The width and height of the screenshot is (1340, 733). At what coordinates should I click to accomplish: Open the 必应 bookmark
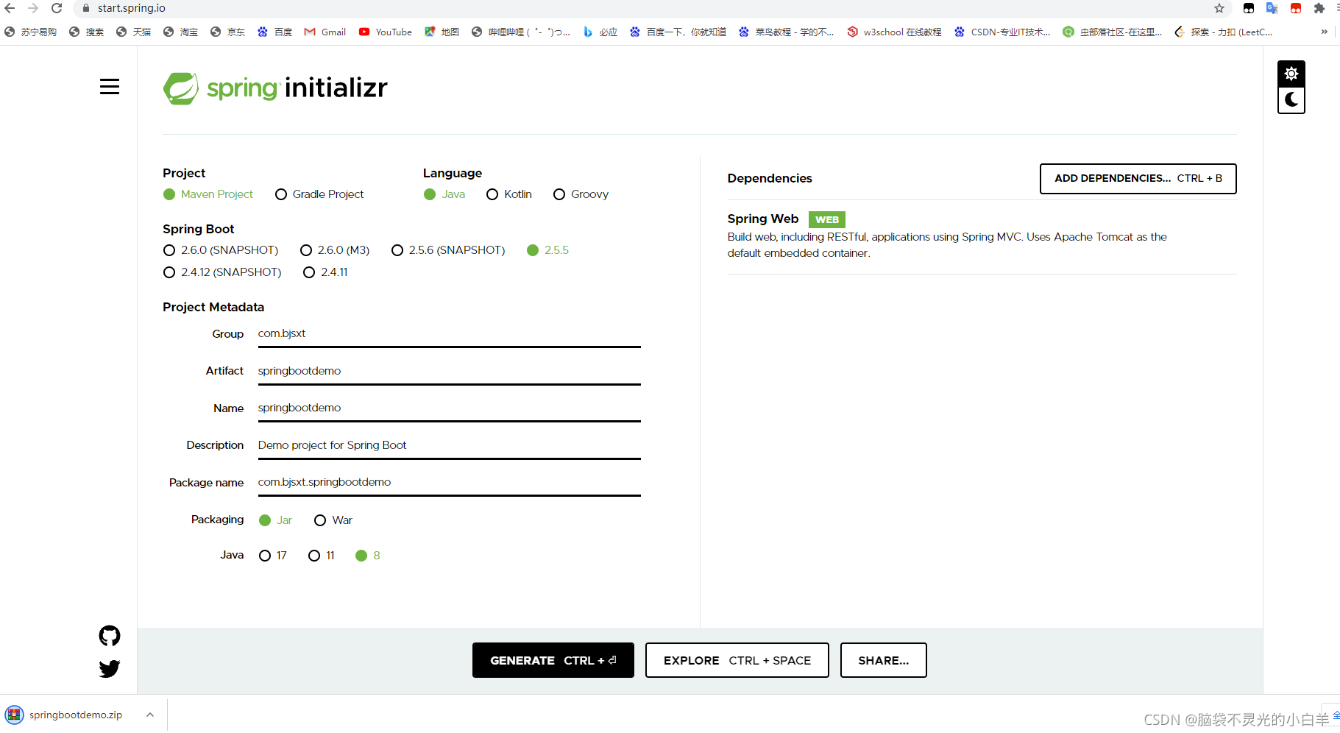[600, 32]
